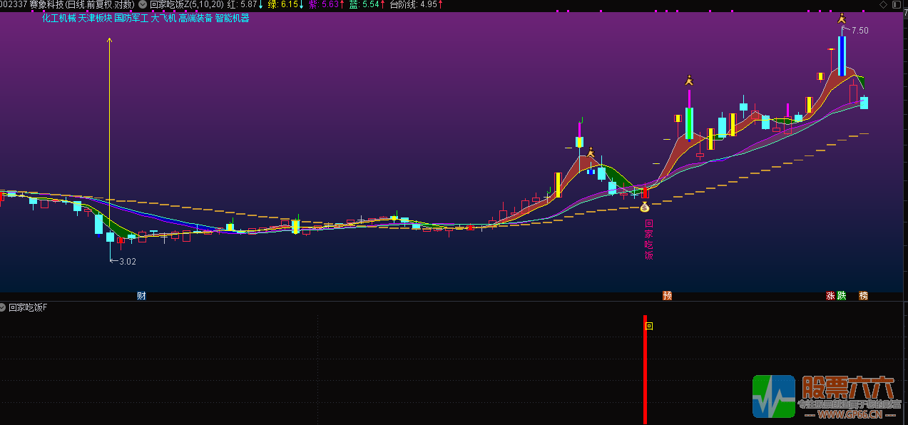This screenshot has height=425, width=908.
Task: Open the 智能机器 concept link
Action: coord(232,18)
